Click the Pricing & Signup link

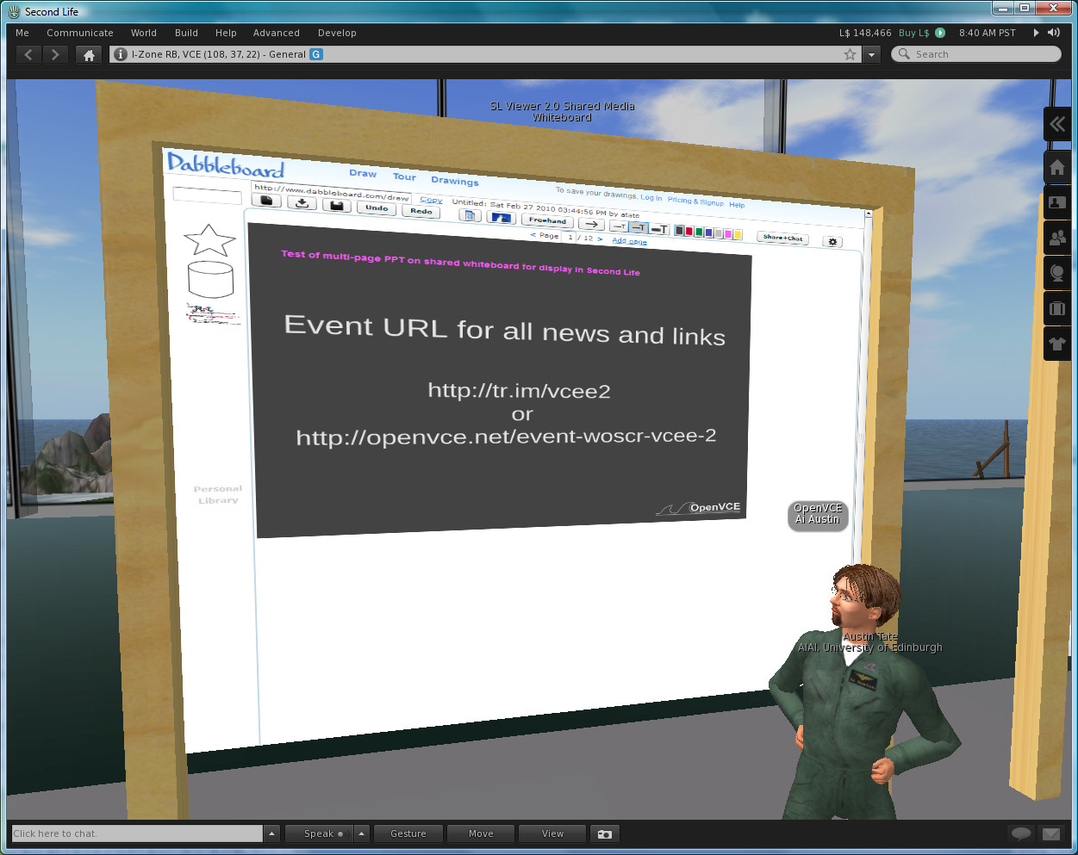pyautogui.click(x=695, y=201)
